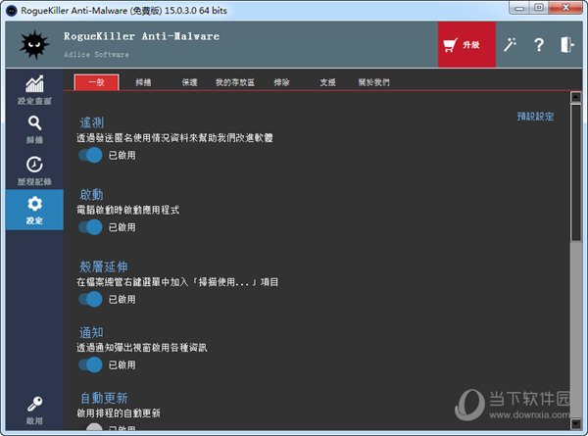Switch off the 通知 notification toggle

(90, 364)
